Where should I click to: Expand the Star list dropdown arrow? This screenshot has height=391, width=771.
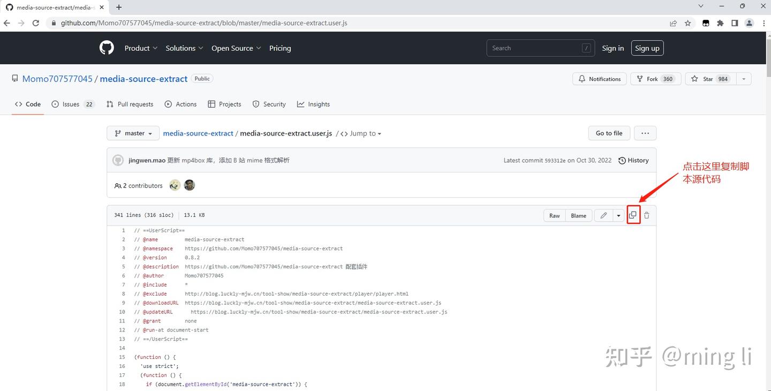(744, 79)
